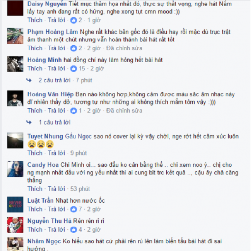Click the like icon showing 15 on Hoàng Minh's comment
This screenshot has height=251, width=251.
[x=74, y=69]
